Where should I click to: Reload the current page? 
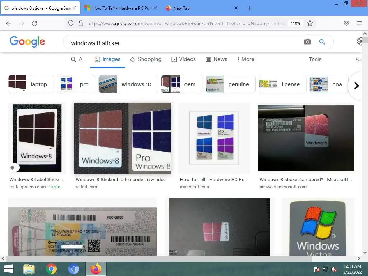tap(34, 23)
